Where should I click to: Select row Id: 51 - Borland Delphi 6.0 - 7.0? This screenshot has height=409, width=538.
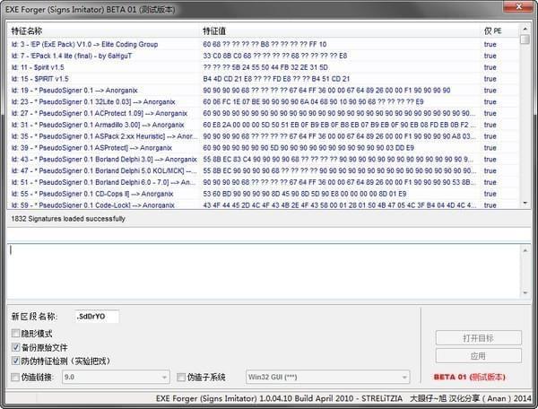coord(263,182)
